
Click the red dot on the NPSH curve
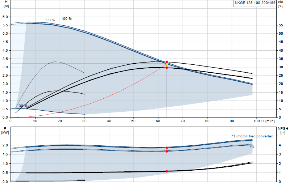point(167,171)
